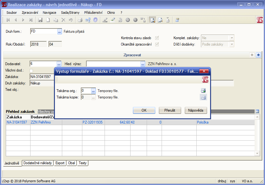The height and width of the screenshot is (185, 265).
Task: Click the Nápověda button
Action: (196, 110)
